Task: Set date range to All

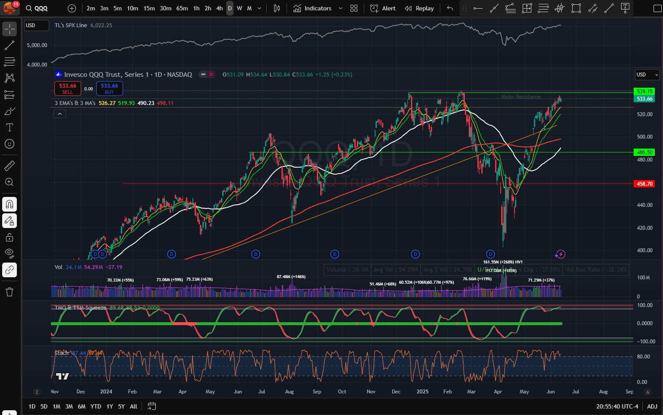Action: pyautogui.click(x=133, y=406)
